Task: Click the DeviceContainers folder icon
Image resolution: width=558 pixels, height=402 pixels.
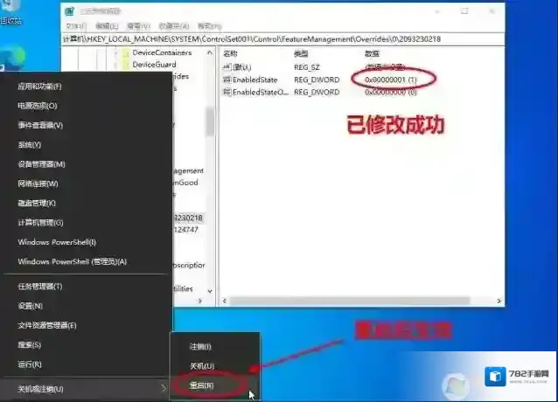Action: [x=124, y=52]
